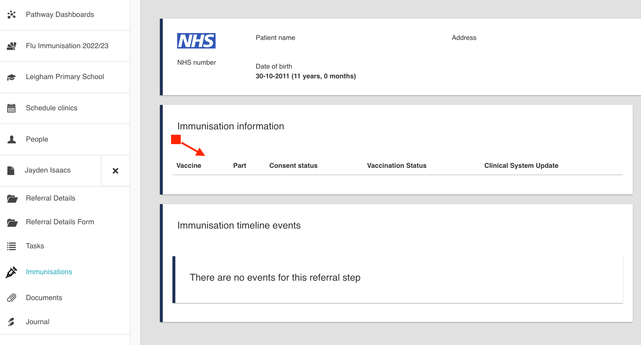Click the Journal icon in sidebar
The width and height of the screenshot is (641, 345).
[x=11, y=322]
